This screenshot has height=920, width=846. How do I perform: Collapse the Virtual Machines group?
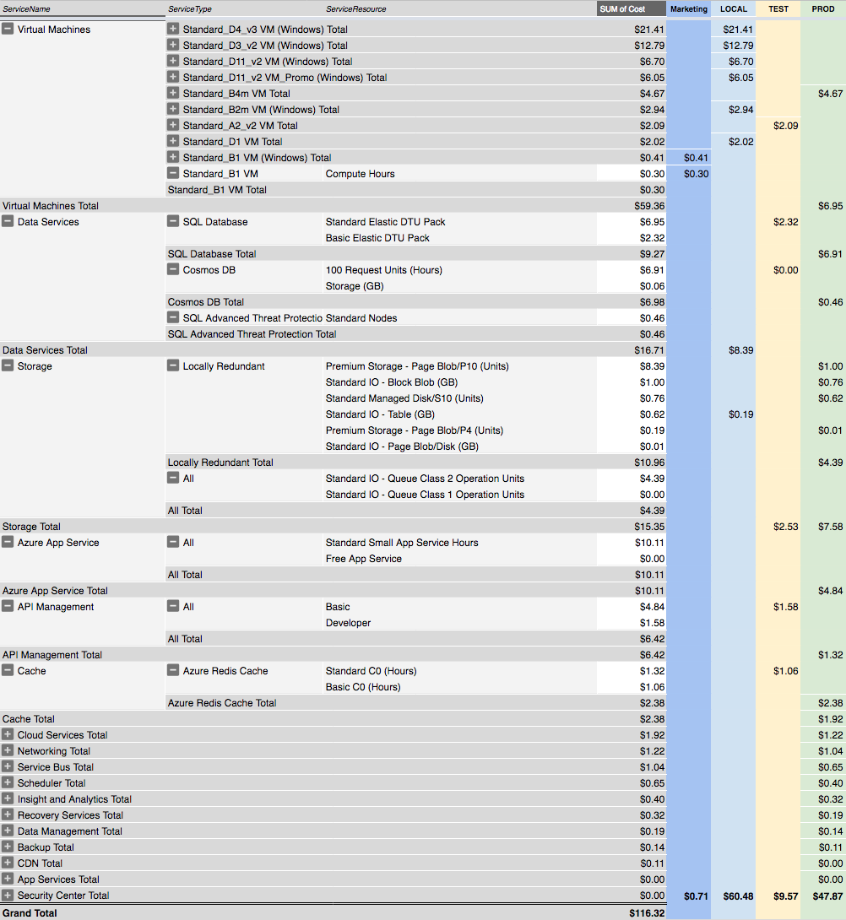(x=8, y=29)
